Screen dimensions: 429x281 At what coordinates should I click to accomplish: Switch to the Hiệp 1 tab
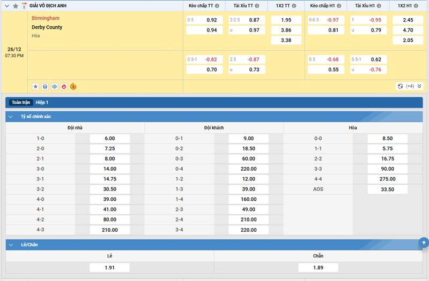coord(42,102)
